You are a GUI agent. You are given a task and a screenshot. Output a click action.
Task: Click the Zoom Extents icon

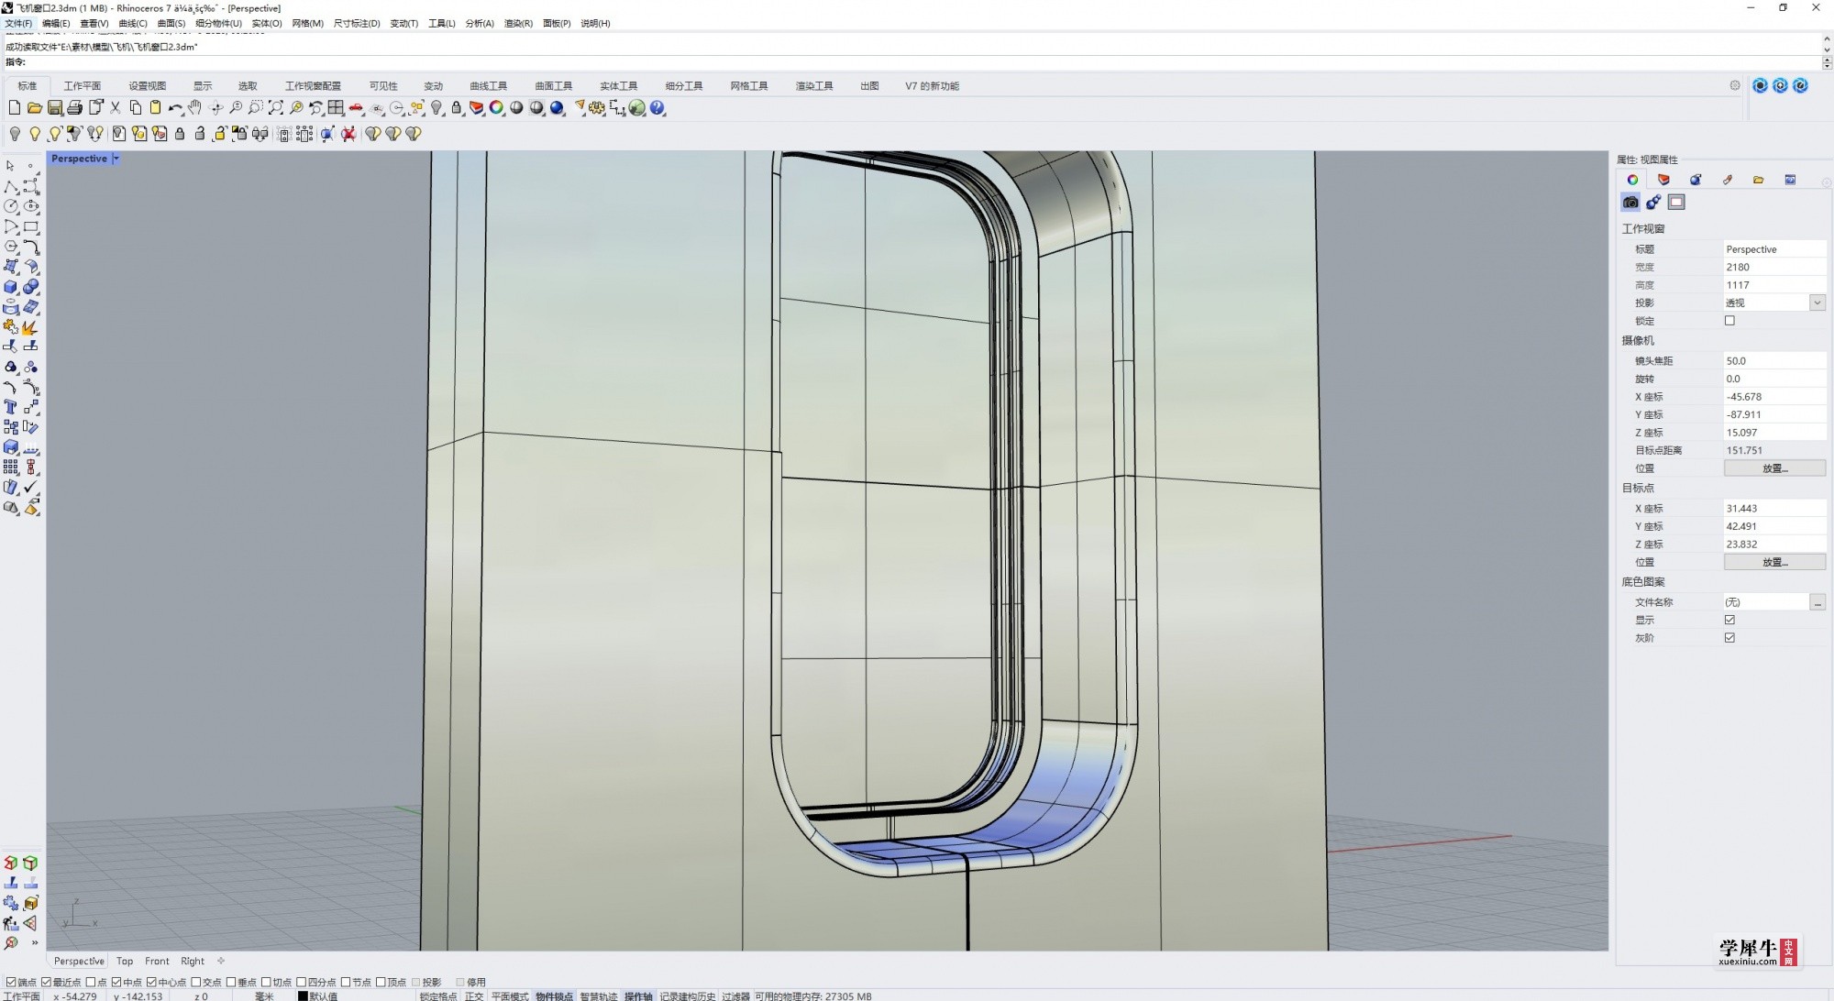[276, 108]
